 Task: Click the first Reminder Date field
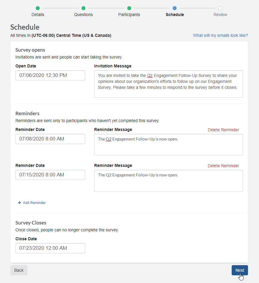coord(50,139)
